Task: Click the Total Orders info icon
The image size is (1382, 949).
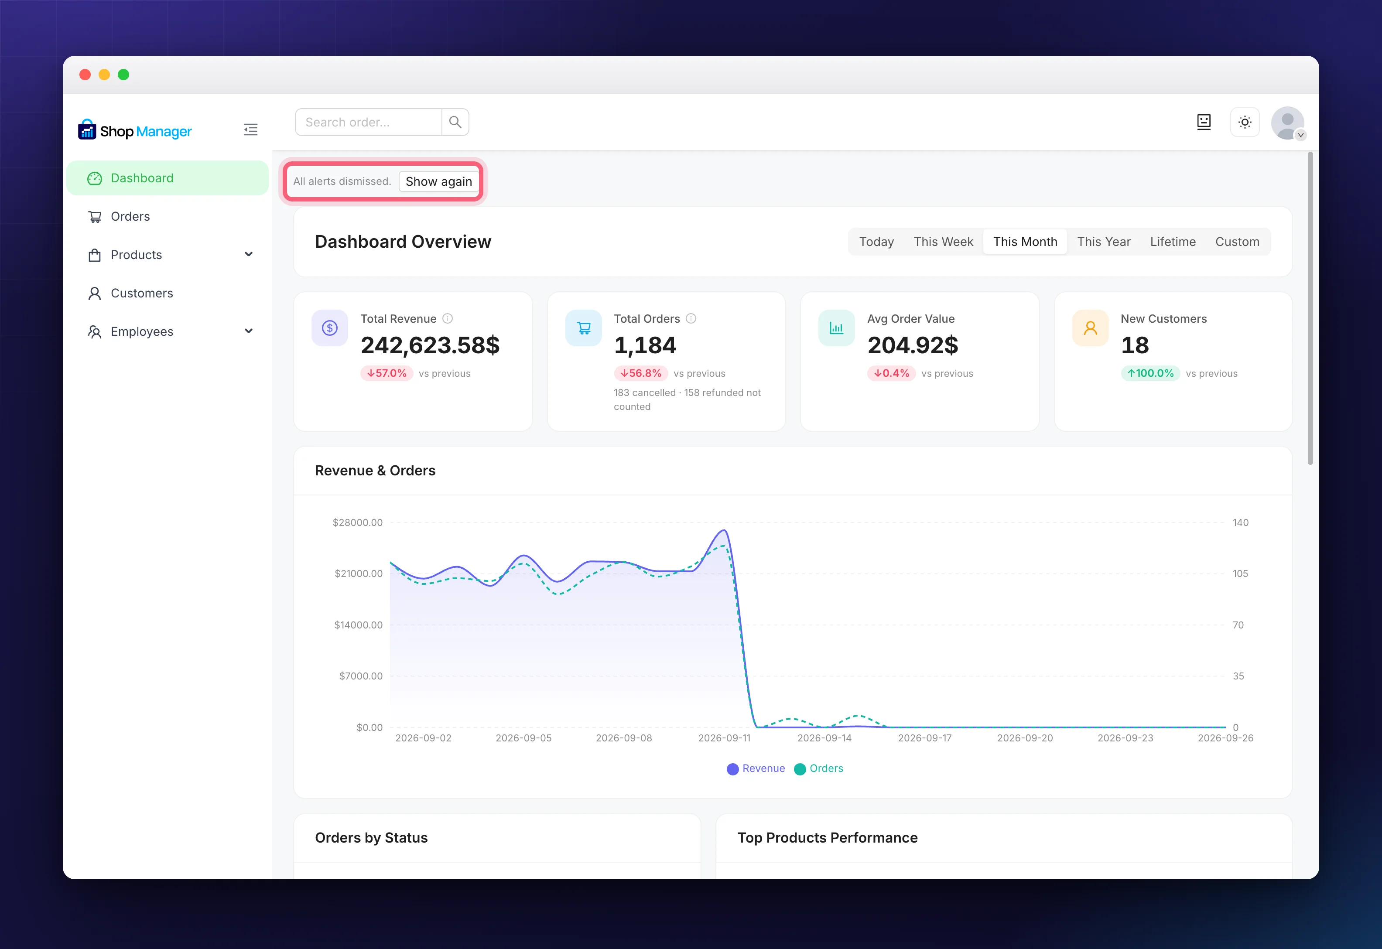Action: pos(691,319)
